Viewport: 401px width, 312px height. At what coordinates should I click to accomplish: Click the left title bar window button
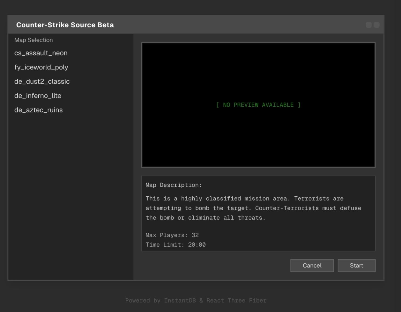[x=369, y=25]
